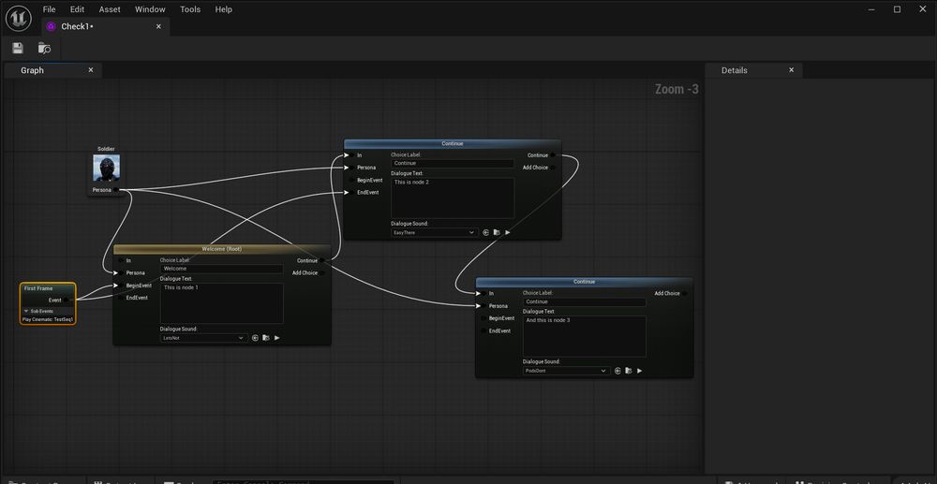The height and width of the screenshot is (484, 937).
Task: Collapse Sub Events on First Frame node
Action: coord(26,311)
